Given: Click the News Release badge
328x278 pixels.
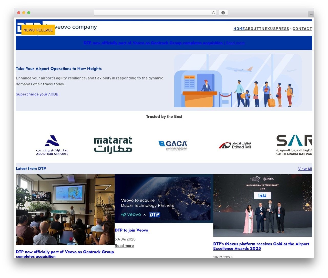Looking at the screenshot, I should 38,30.
